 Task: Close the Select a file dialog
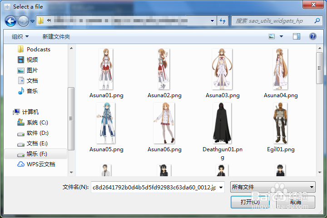(313, 5)
